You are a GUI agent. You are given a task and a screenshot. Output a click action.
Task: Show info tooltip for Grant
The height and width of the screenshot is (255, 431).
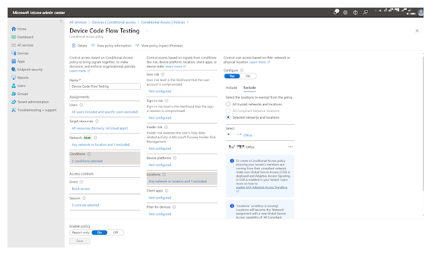click(x=81, y=181)
